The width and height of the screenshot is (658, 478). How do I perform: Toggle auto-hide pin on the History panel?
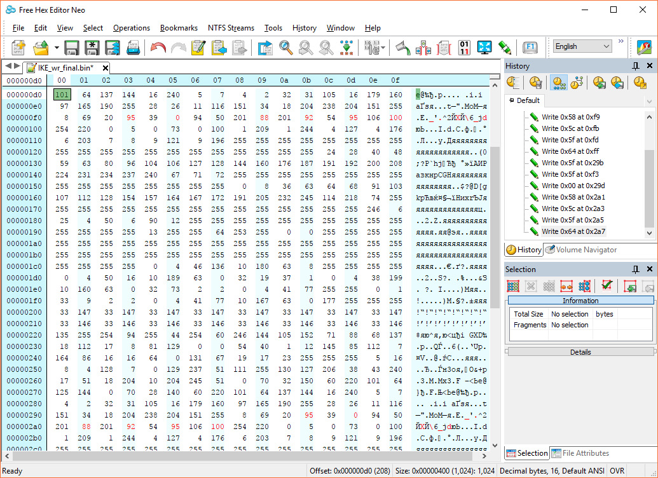pos(637,65)
